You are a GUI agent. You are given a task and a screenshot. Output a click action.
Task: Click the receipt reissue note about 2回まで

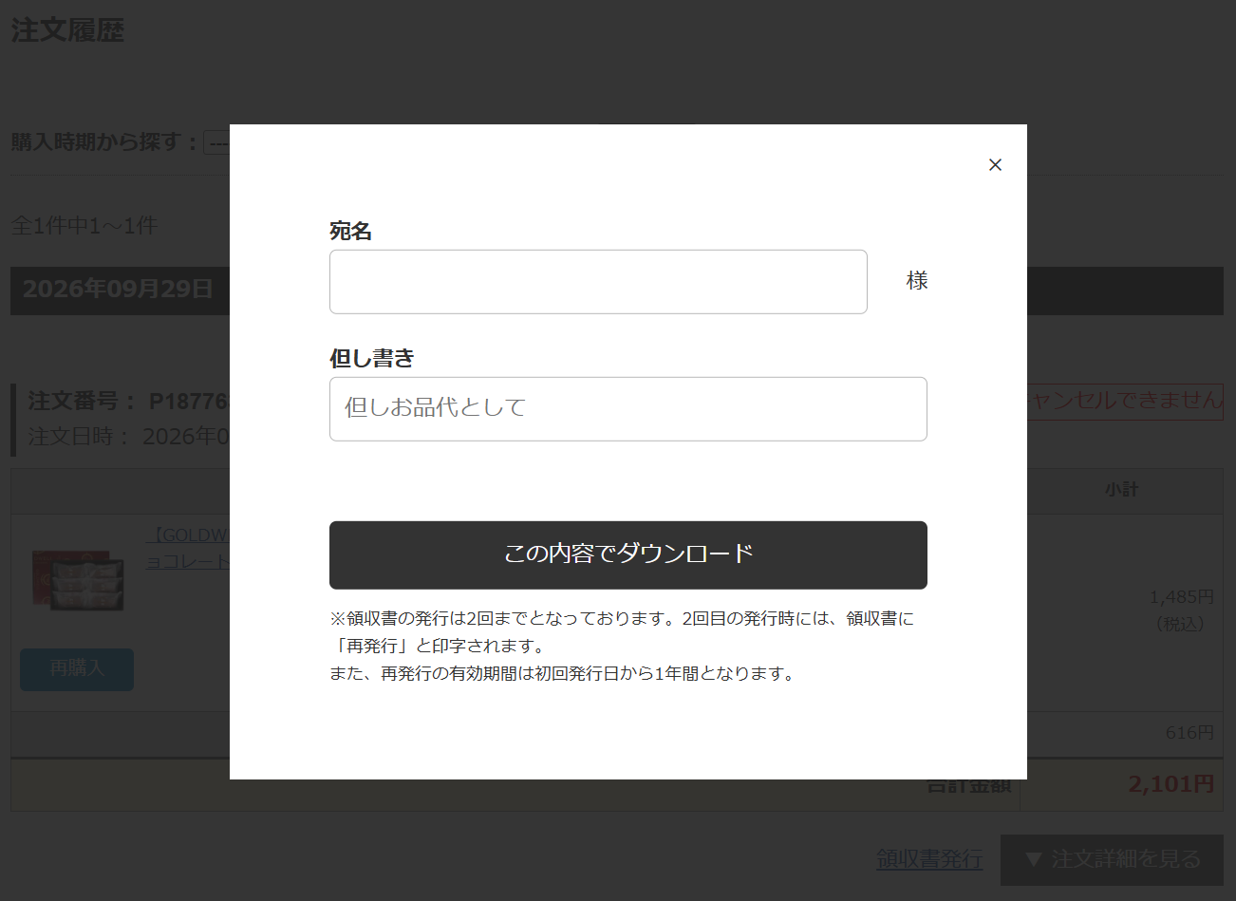[x=622, y=646]
